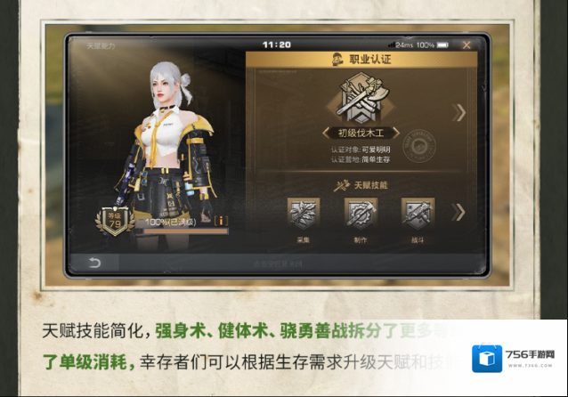Expand the large chevron beside the profession badge
This screenshot has height=397, width=568.
click(x=458, y=113)
